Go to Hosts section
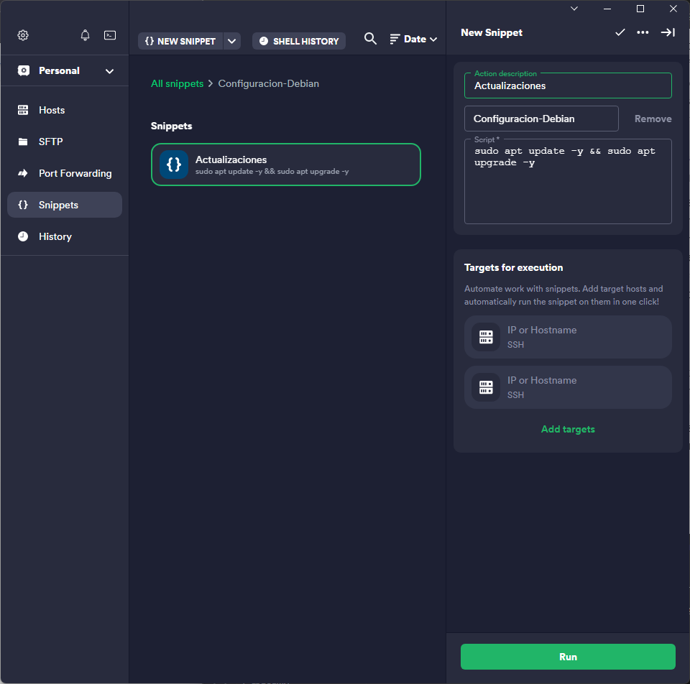The height and width of the screenshot is (684, 690). [x=52, y=110]
